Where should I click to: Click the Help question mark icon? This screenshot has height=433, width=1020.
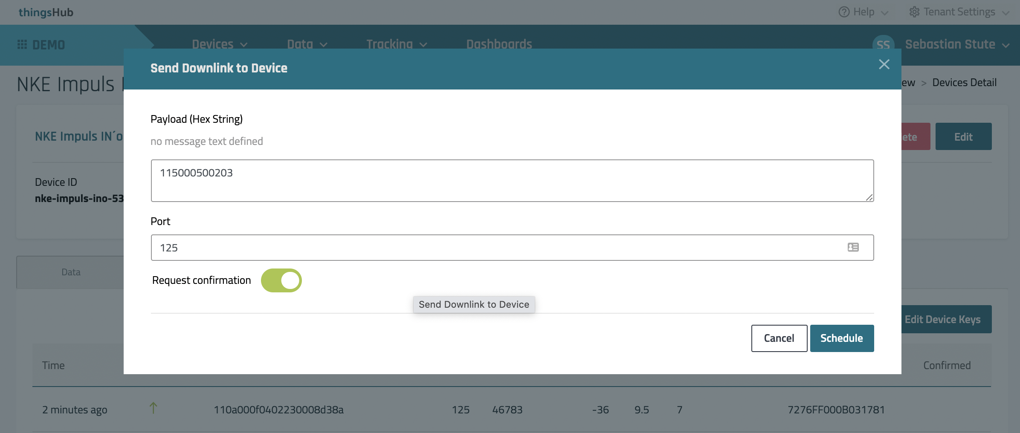point(843,12)
